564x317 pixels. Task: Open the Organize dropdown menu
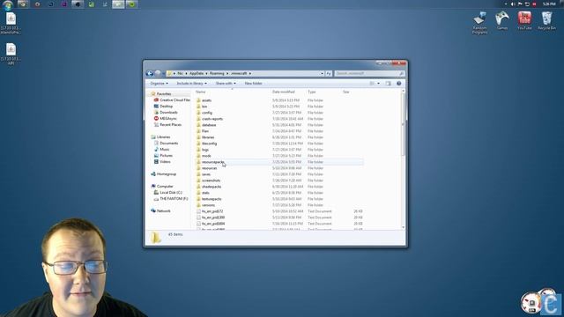(x=159, y=84)
